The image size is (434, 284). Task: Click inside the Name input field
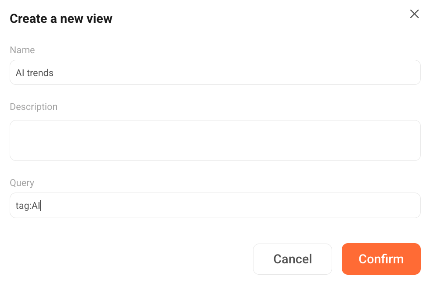point(215,72)
